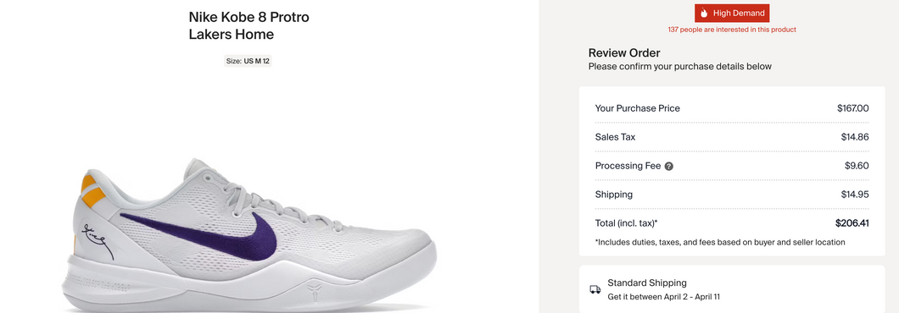Click the Review Order heading
Image resolution: width=899 pixels, height=313 pixels.
click(624, 53)
